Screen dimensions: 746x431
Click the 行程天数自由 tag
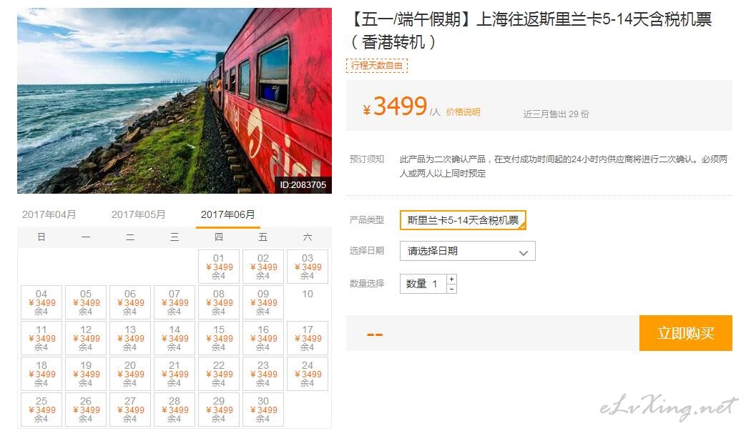pos(377,65)
